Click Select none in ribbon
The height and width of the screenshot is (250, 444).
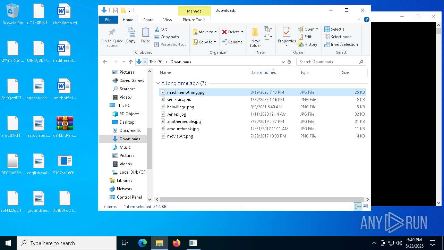tap(338, 37)
